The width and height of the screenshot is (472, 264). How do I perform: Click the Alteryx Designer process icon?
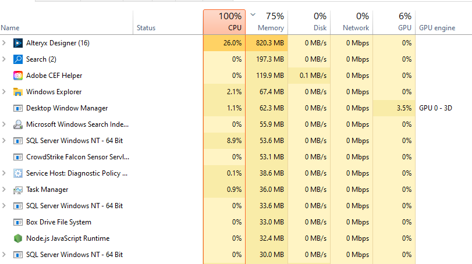[x=17, y=43]
